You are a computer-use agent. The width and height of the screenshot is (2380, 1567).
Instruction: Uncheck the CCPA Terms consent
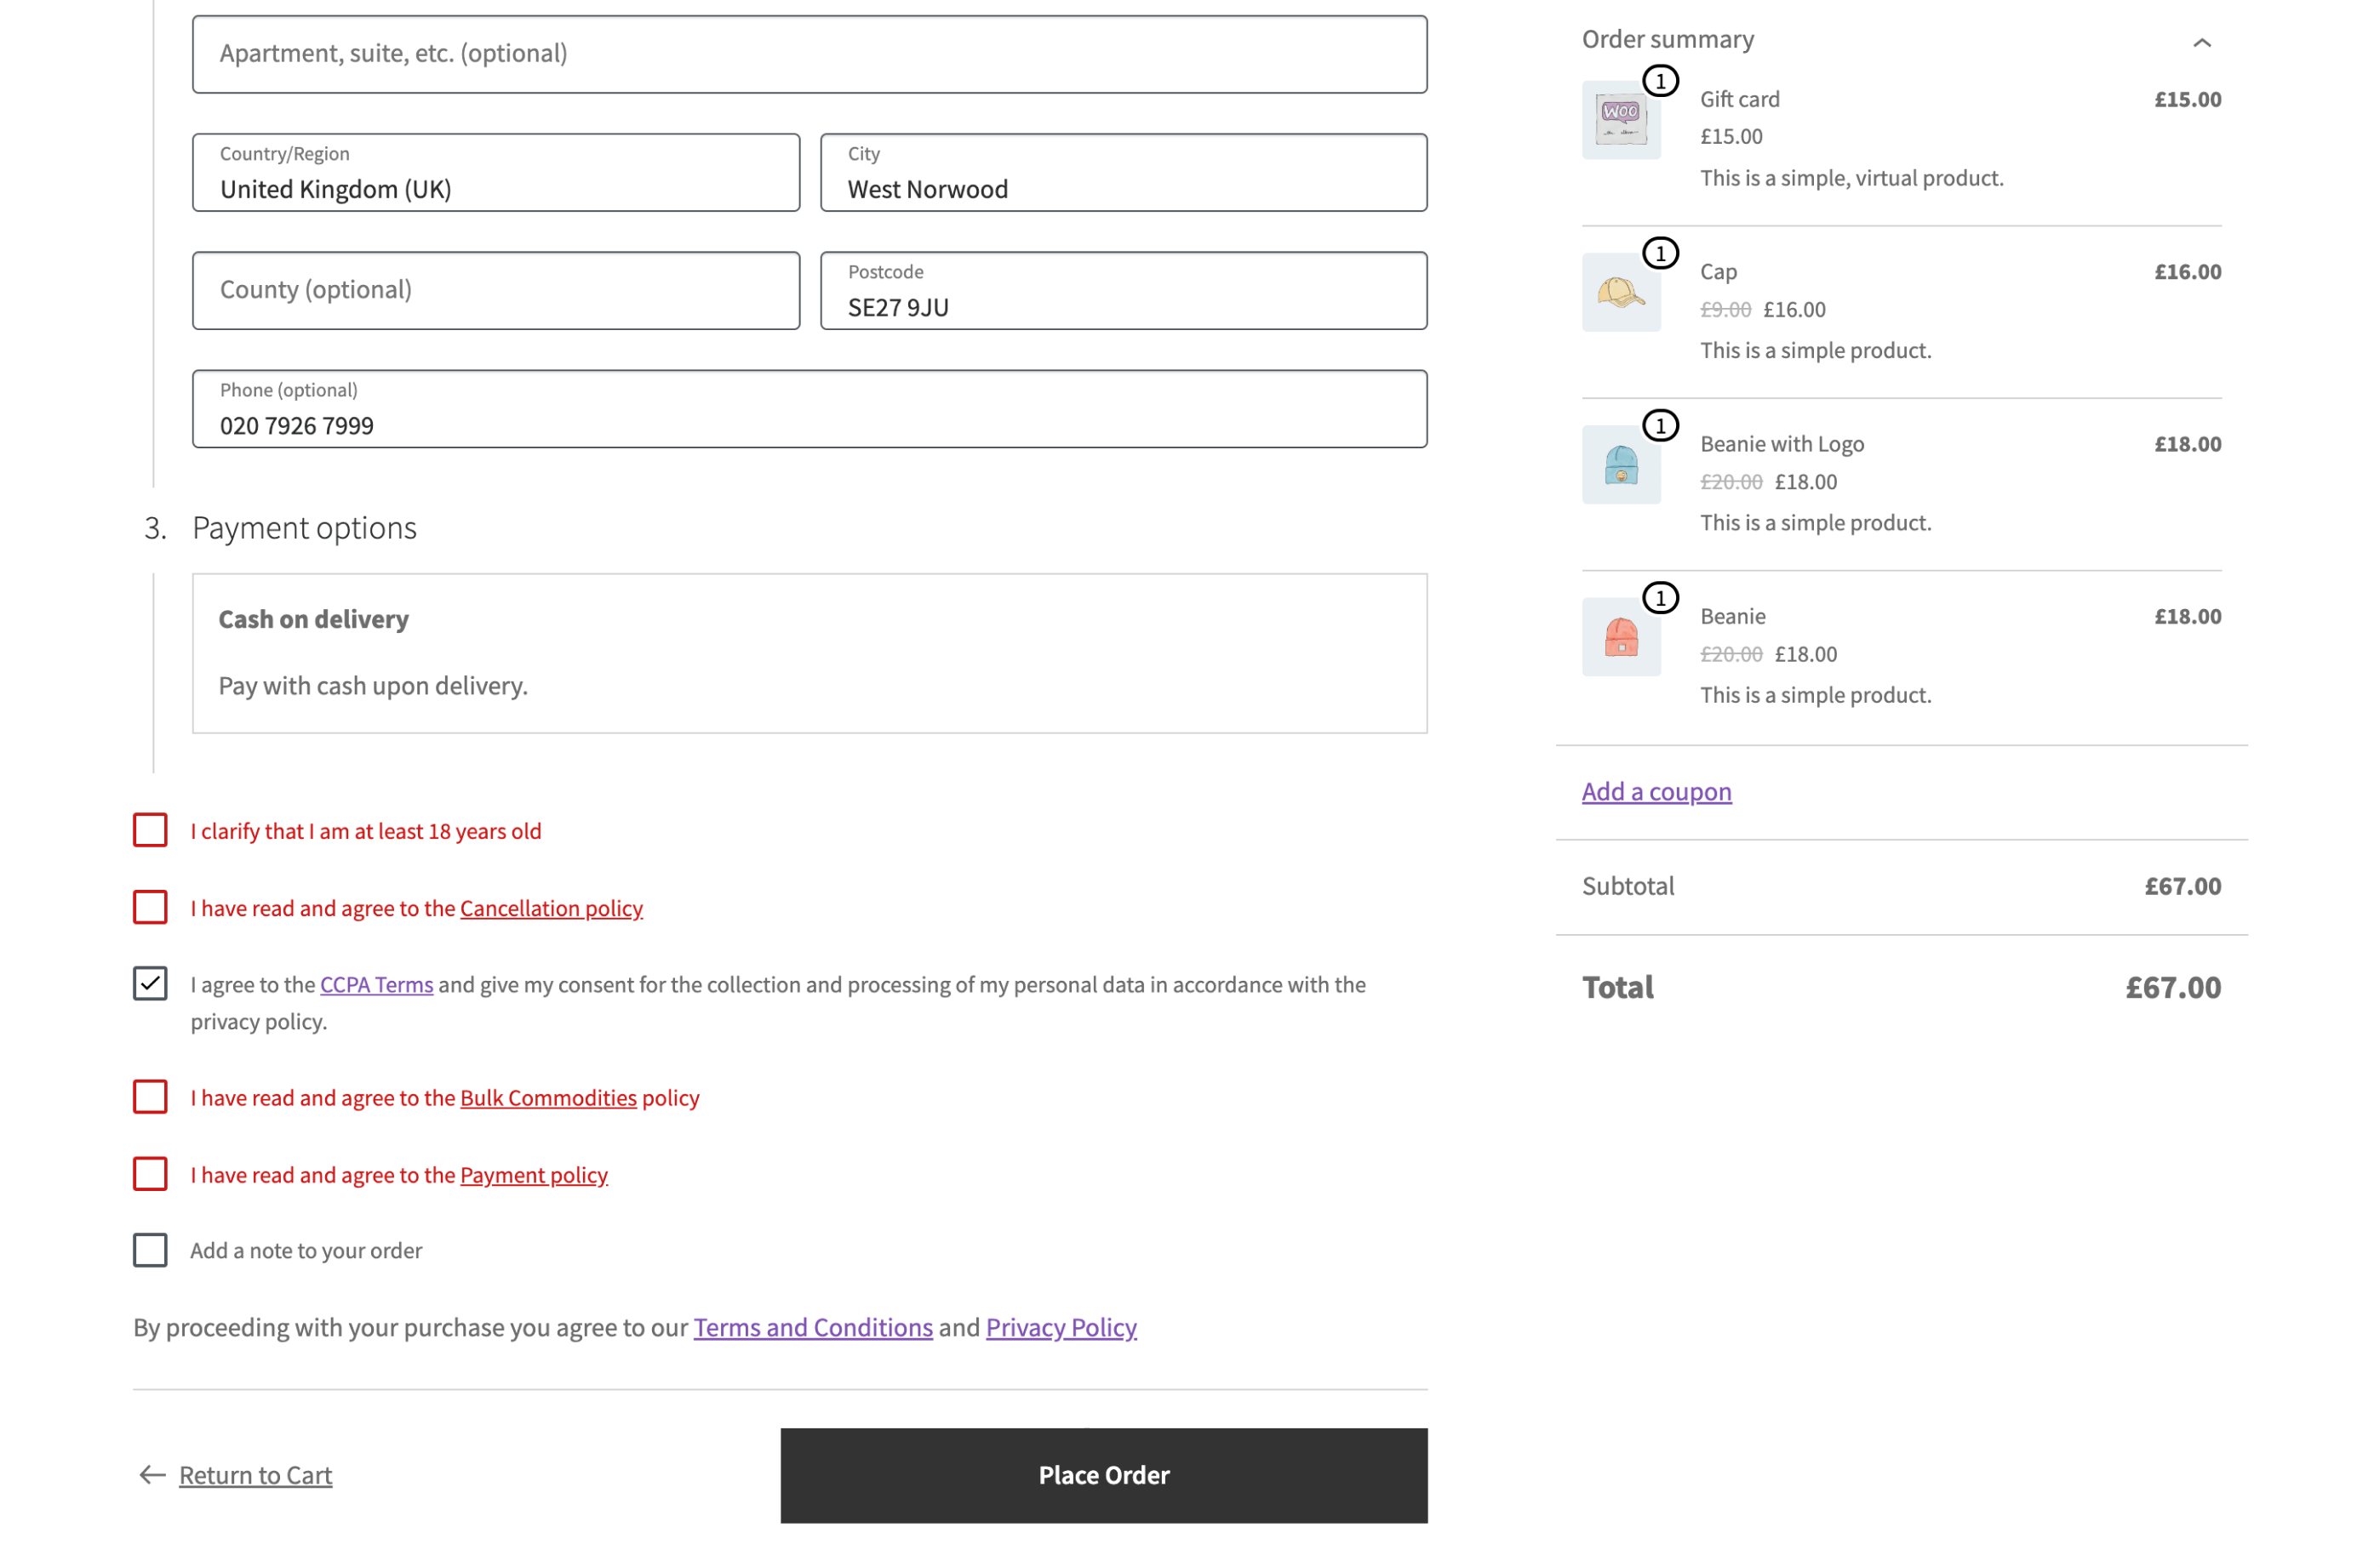149,983
